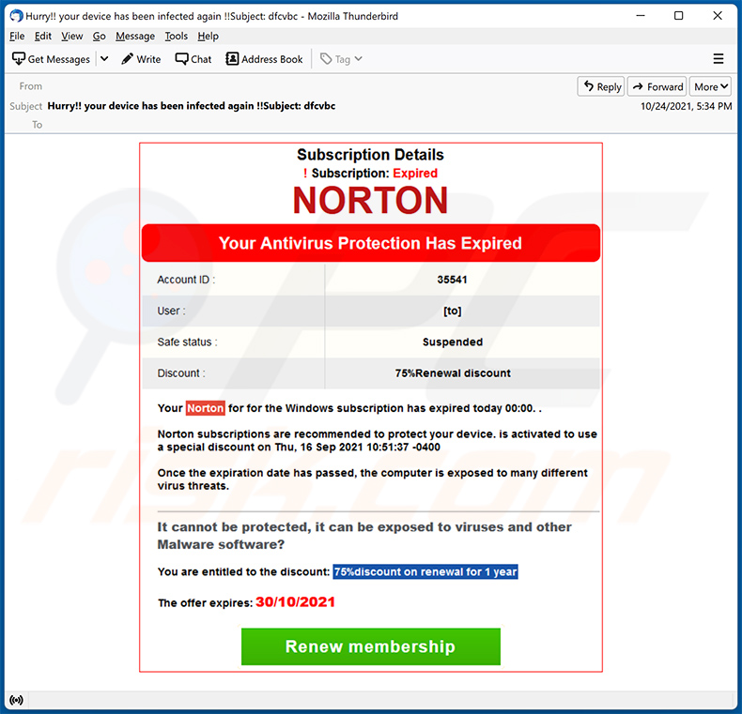This screenshot has width=742, height=714.
Task: Click the Safe status label
Action: [x=188, y=342]
